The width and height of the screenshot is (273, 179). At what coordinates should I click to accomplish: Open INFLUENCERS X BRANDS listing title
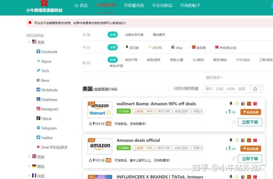tap(160, 177)
